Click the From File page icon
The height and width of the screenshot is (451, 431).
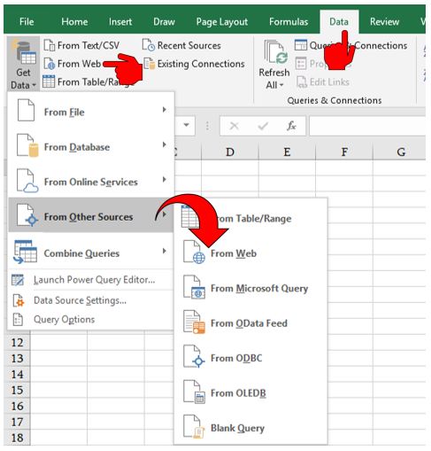(26, 111)
